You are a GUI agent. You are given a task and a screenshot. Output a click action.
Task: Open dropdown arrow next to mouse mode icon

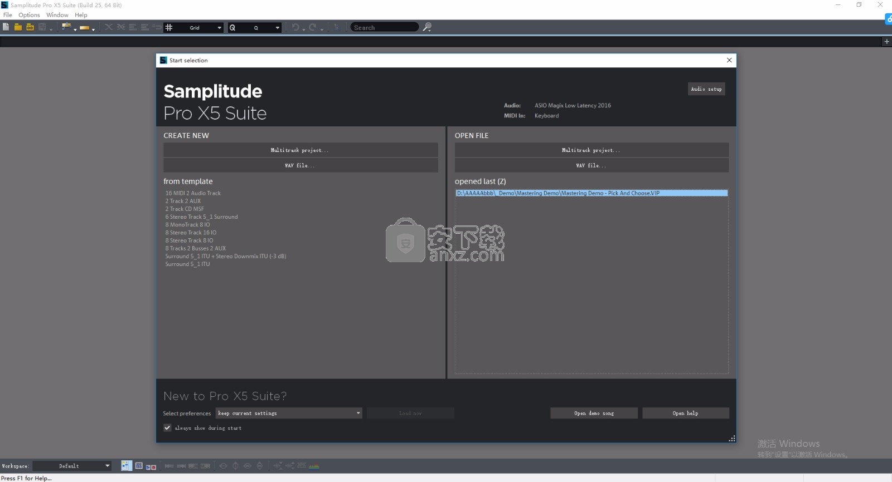tap(75, 29)
